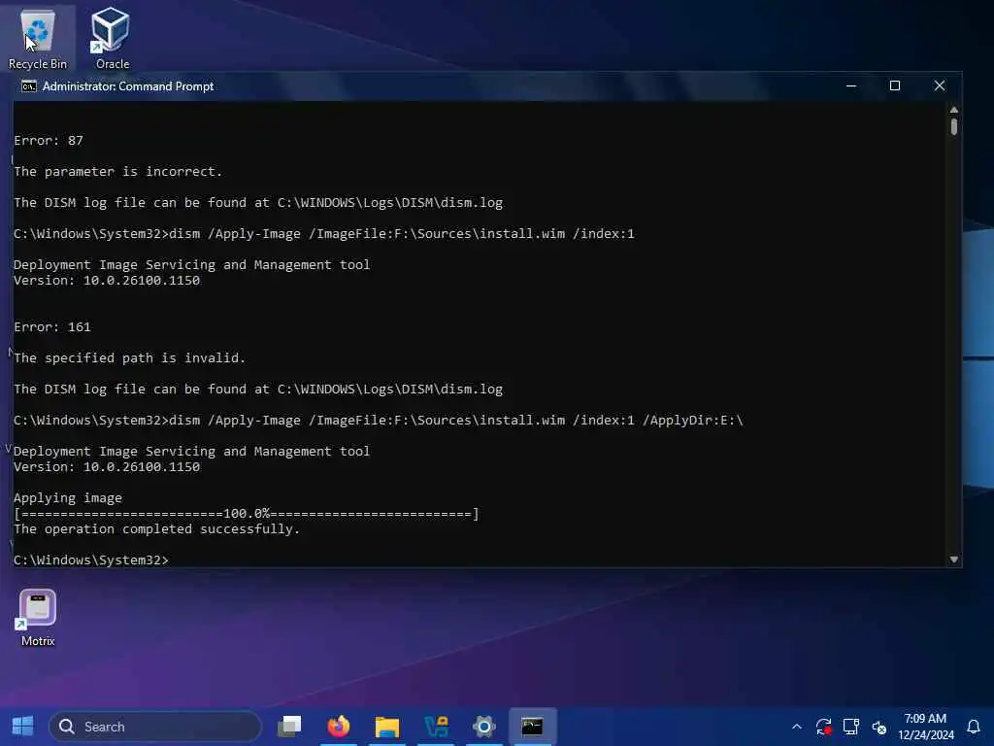Screen dimensions: 994x746
Task: Click the scrollbar up arrow in Command Prompt
Action: pyautogui.click(x=954, y=110)
